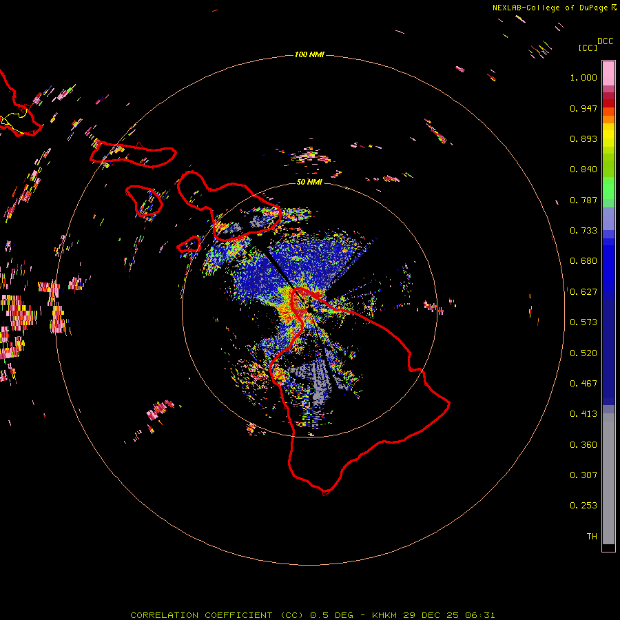Viewport: 620px width, 620px height.
Task: Click the 50 NMI range ring label
Action: pyautogui.click(x=309, y=182)
